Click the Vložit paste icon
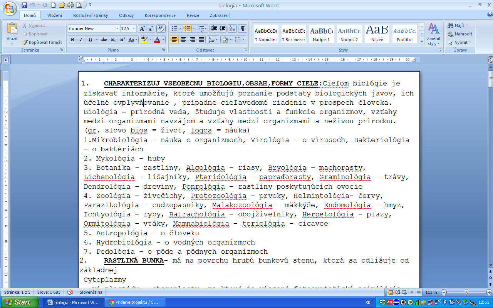 point(12,30)
